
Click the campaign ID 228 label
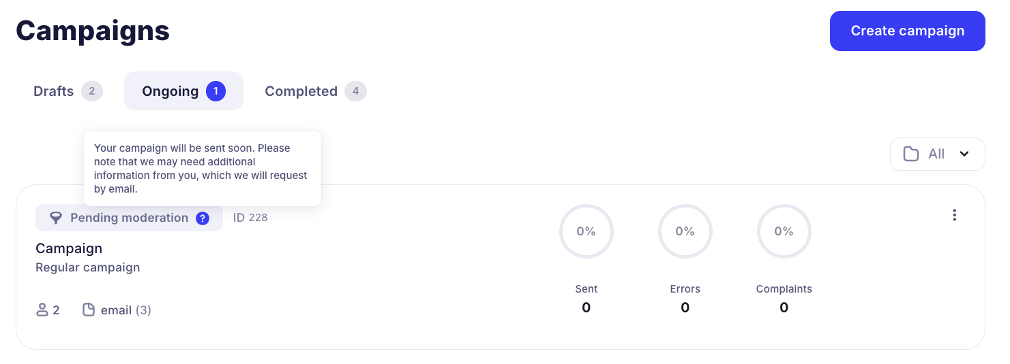tap(250, 218)
